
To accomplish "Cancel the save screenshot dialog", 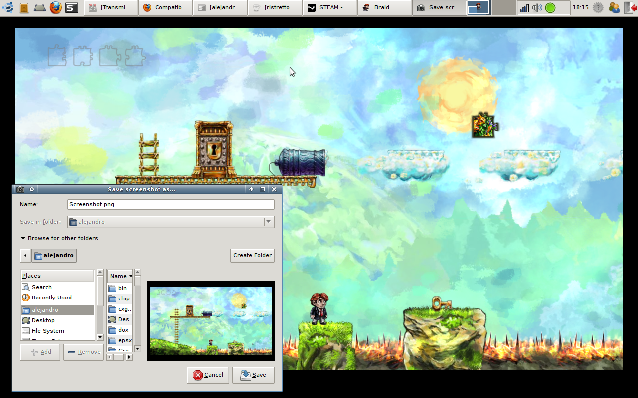I will 208,375.
